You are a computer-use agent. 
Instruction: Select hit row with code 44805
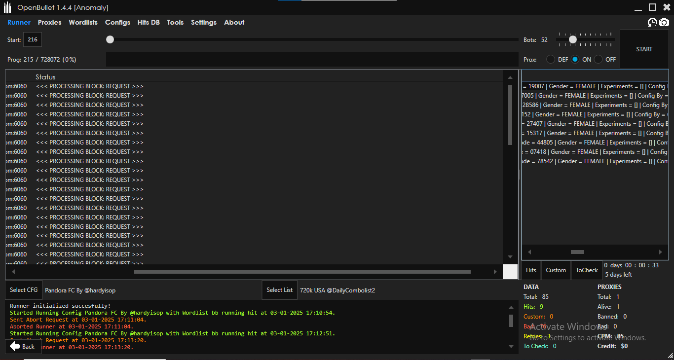[x=595, y=143]
